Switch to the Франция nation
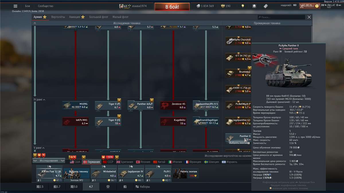The height and width of the screenshot is (193, 344). [x=193, y=162]
